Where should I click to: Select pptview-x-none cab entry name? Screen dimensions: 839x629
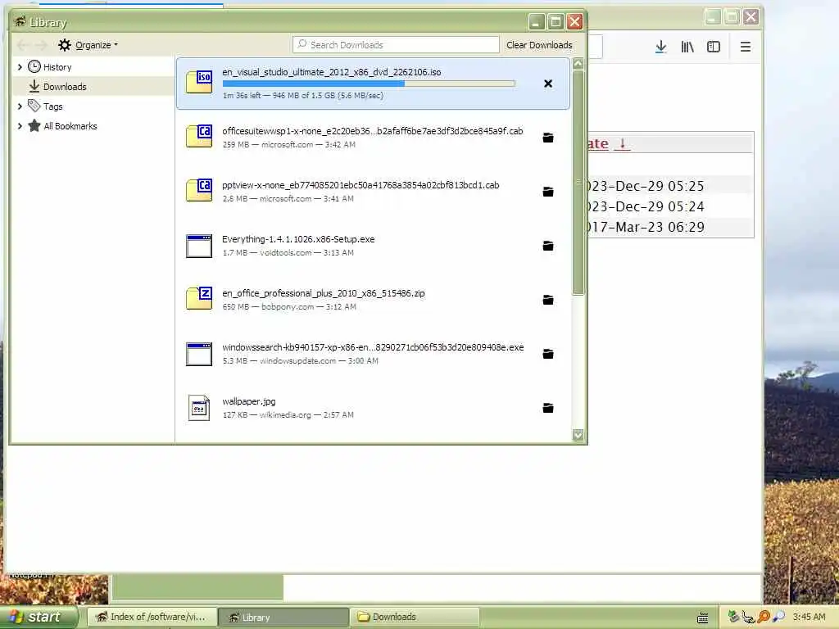(361, 185)
